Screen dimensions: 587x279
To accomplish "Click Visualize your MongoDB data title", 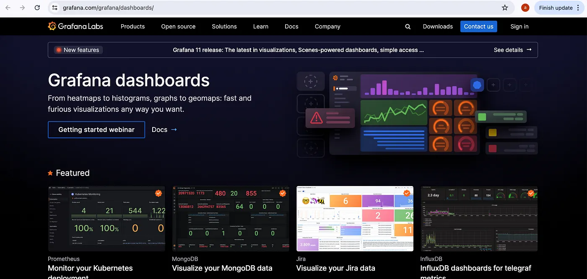I will (x=222, y=268).
